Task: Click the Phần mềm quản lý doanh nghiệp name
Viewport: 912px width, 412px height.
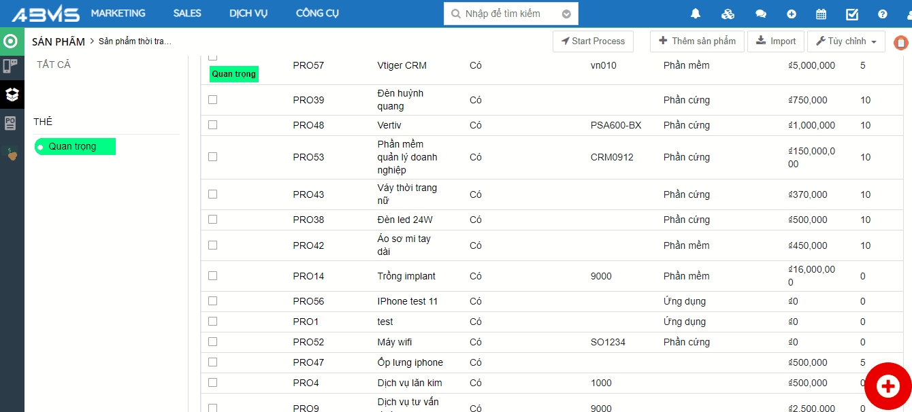Action: pyautogui.click(x=407, y=157)
